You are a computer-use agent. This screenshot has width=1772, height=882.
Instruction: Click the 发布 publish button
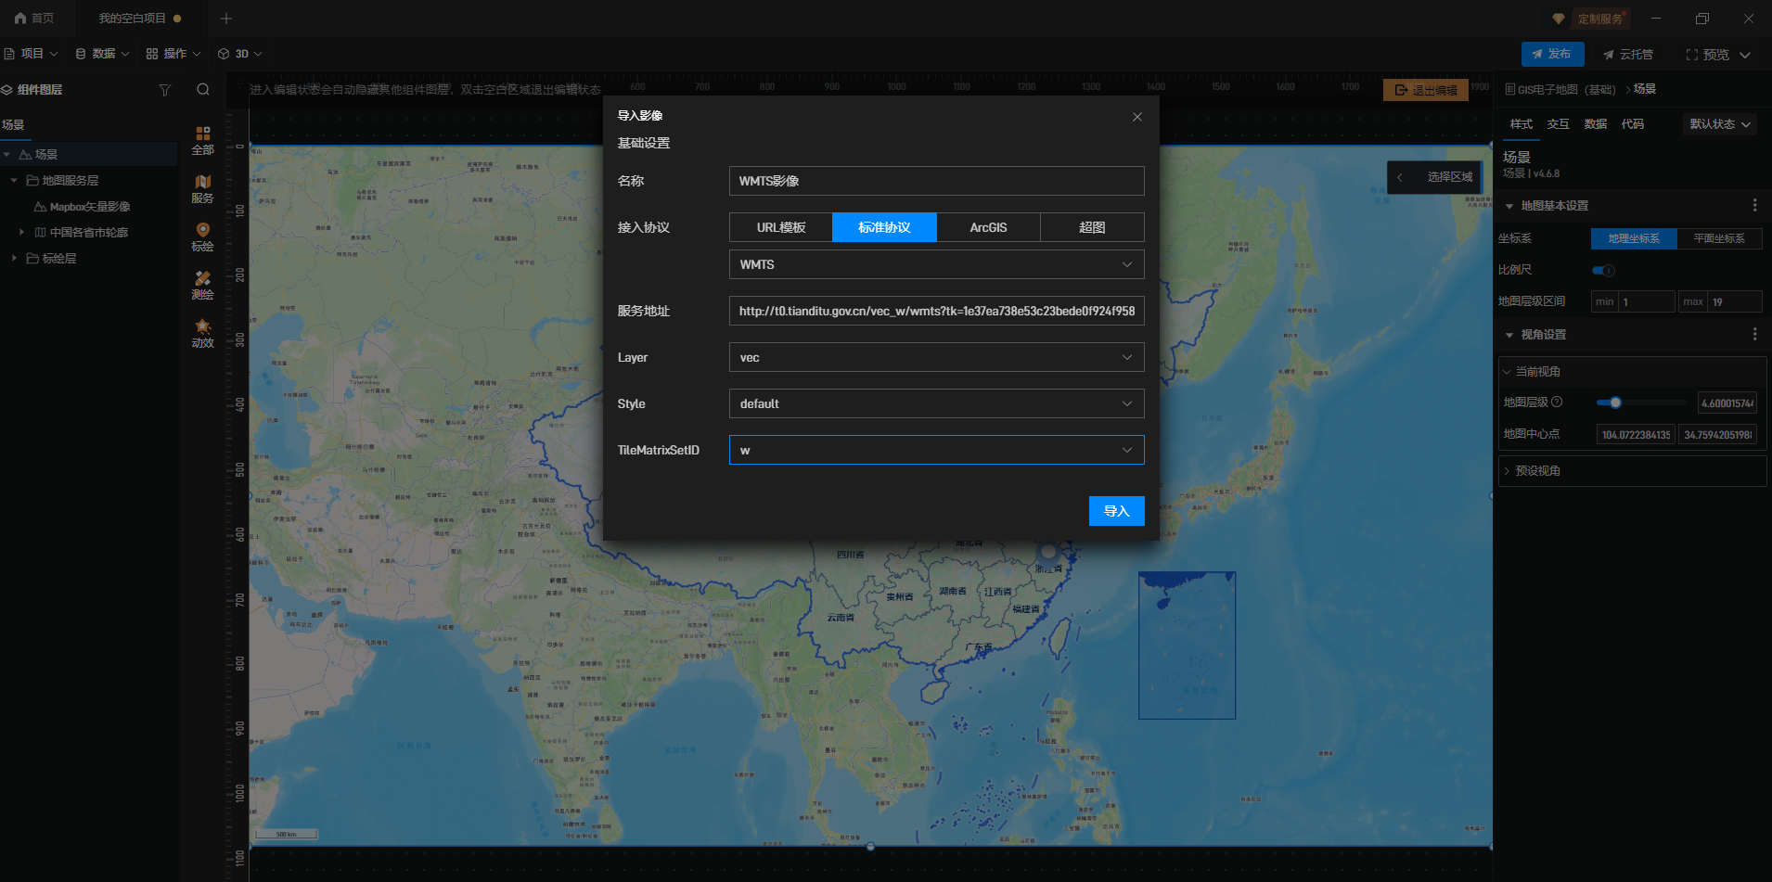1552,54
